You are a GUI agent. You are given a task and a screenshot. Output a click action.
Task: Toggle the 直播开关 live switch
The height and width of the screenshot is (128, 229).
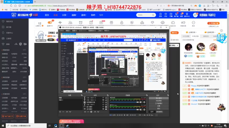pos(50,23)
